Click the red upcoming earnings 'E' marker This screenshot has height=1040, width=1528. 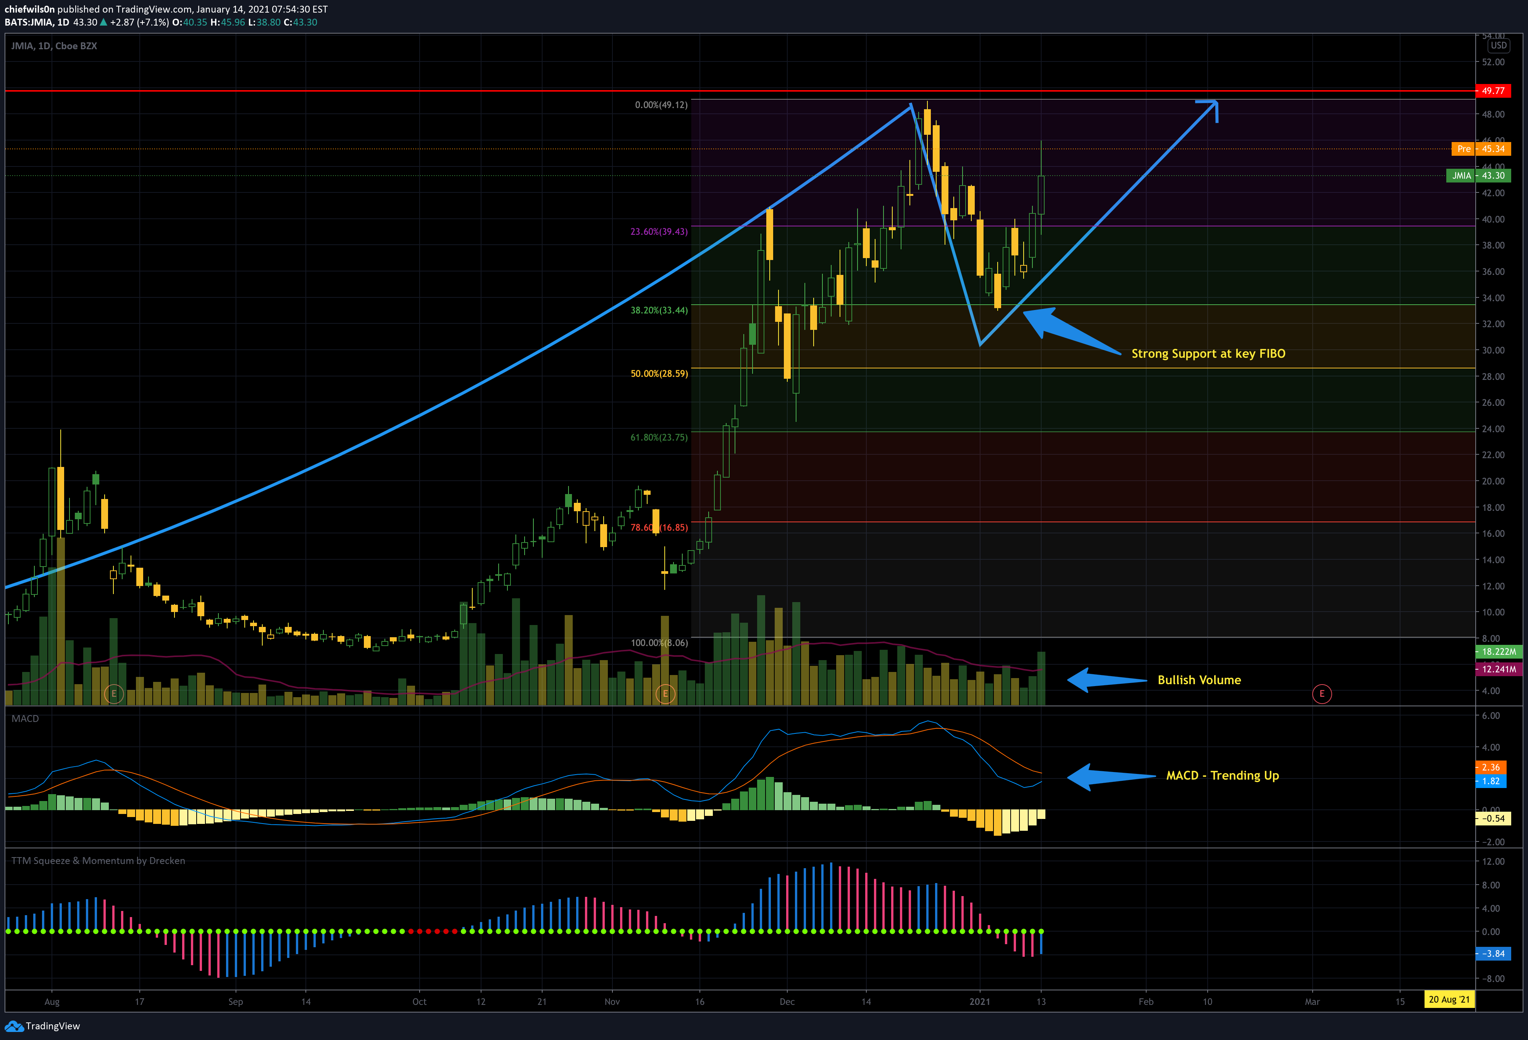(1321, 694)
